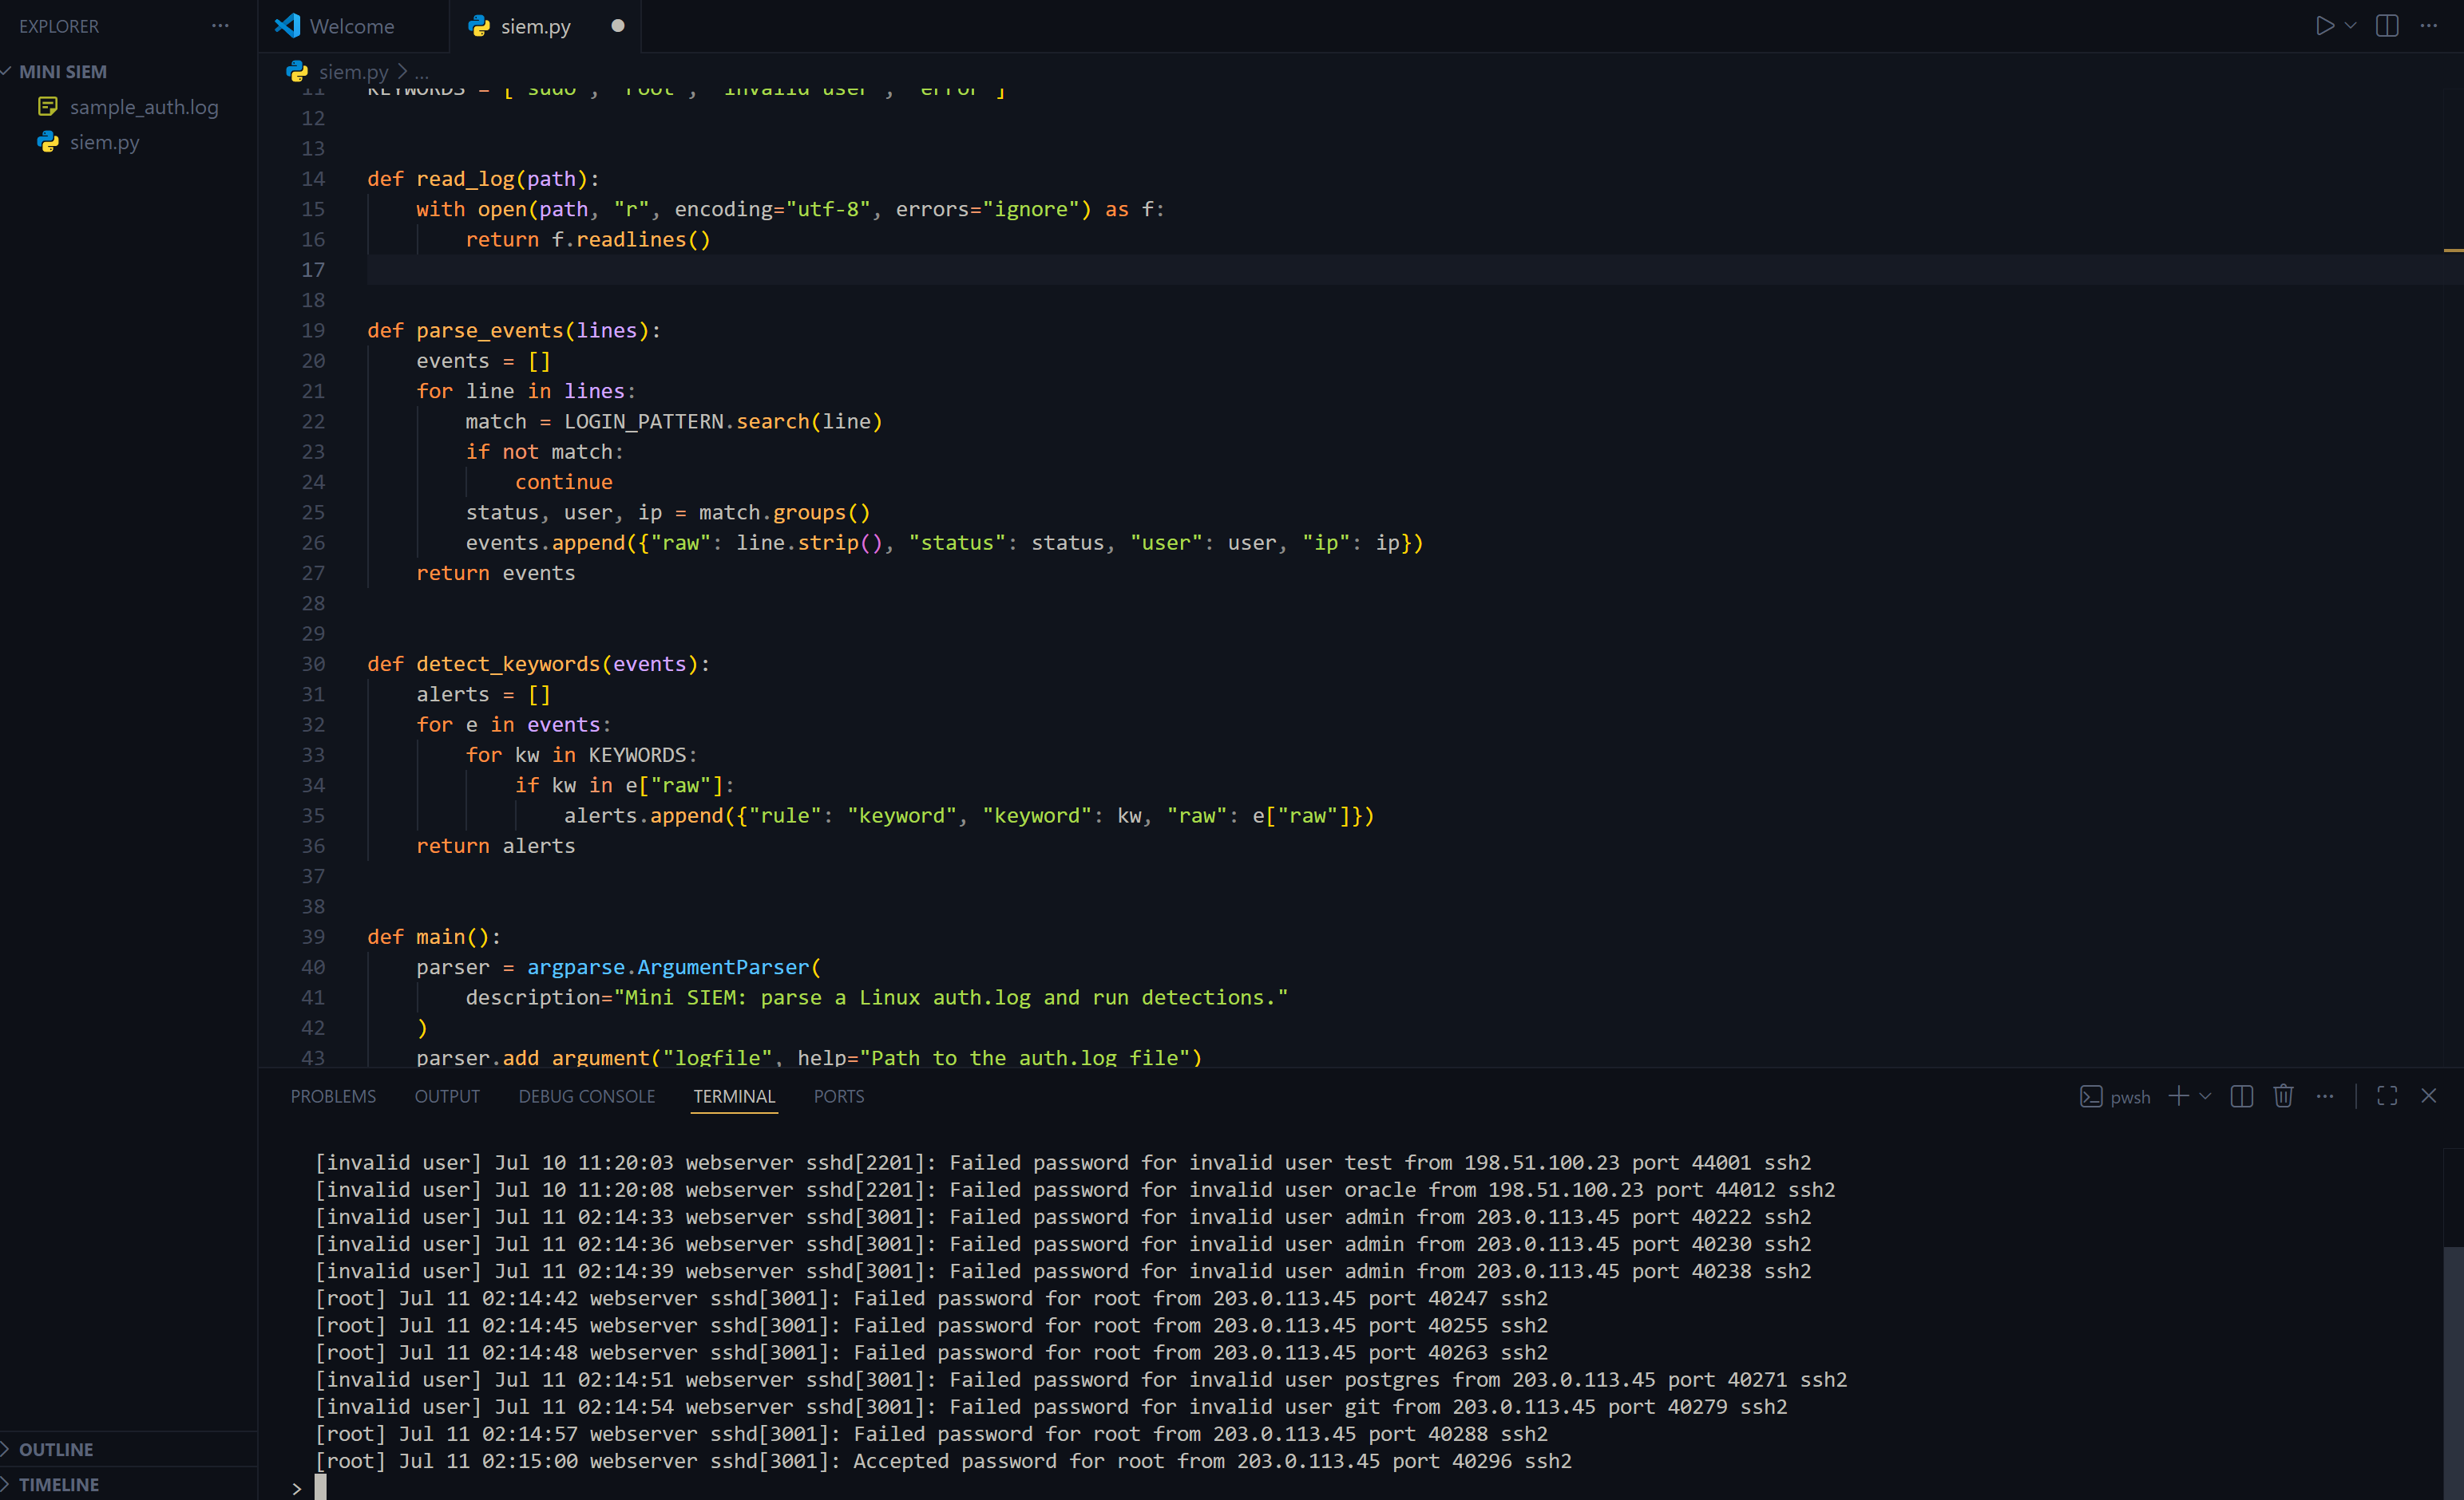This screenshot has width=2464, height=1500.
Task: Expand the TIMELINE section
Action: [59, 1484]
